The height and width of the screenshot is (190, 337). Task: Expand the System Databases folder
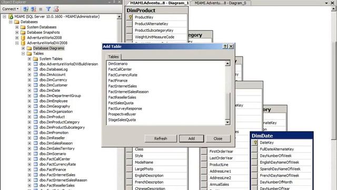[17, 27]
